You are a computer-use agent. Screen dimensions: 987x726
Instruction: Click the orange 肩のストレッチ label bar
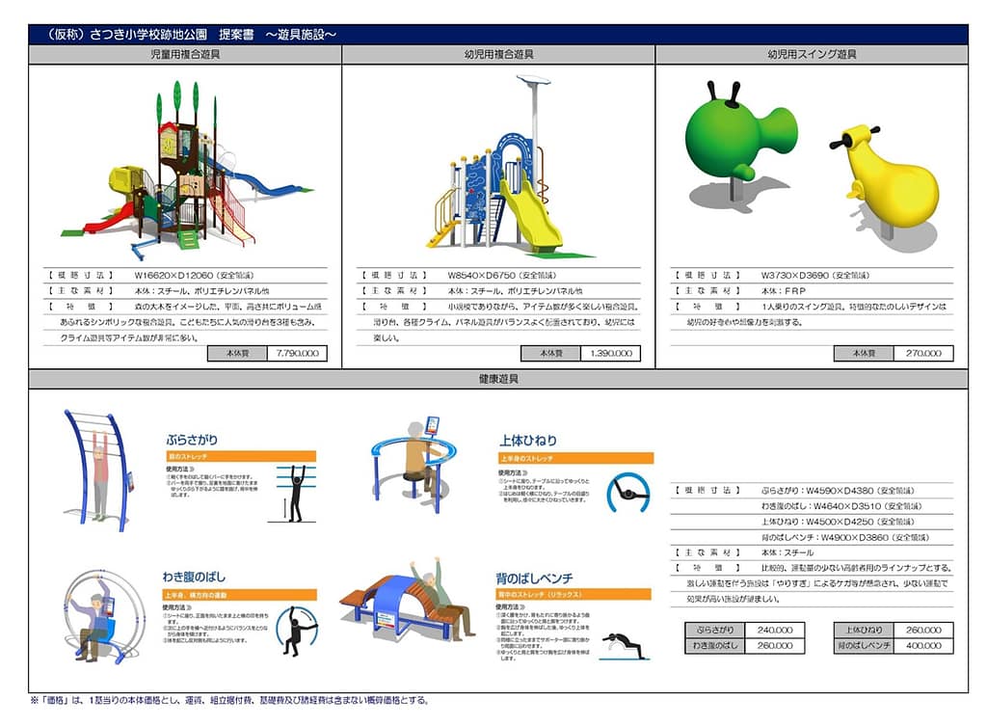[240, 456]
